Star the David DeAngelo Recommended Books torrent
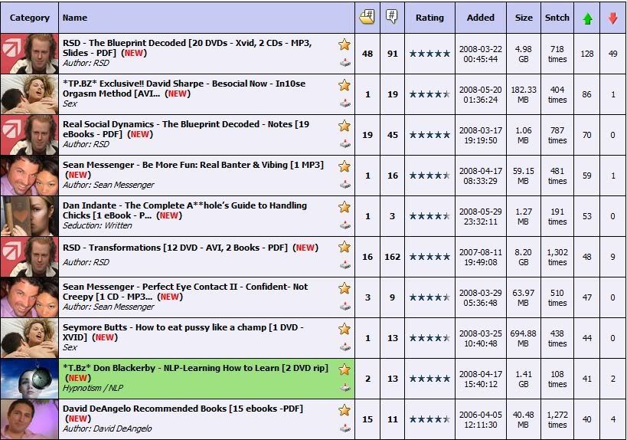 [x=345, y=410]
